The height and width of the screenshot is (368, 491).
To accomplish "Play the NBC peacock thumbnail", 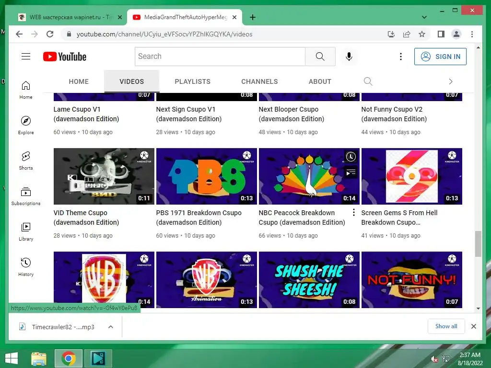I will [309, 176].
